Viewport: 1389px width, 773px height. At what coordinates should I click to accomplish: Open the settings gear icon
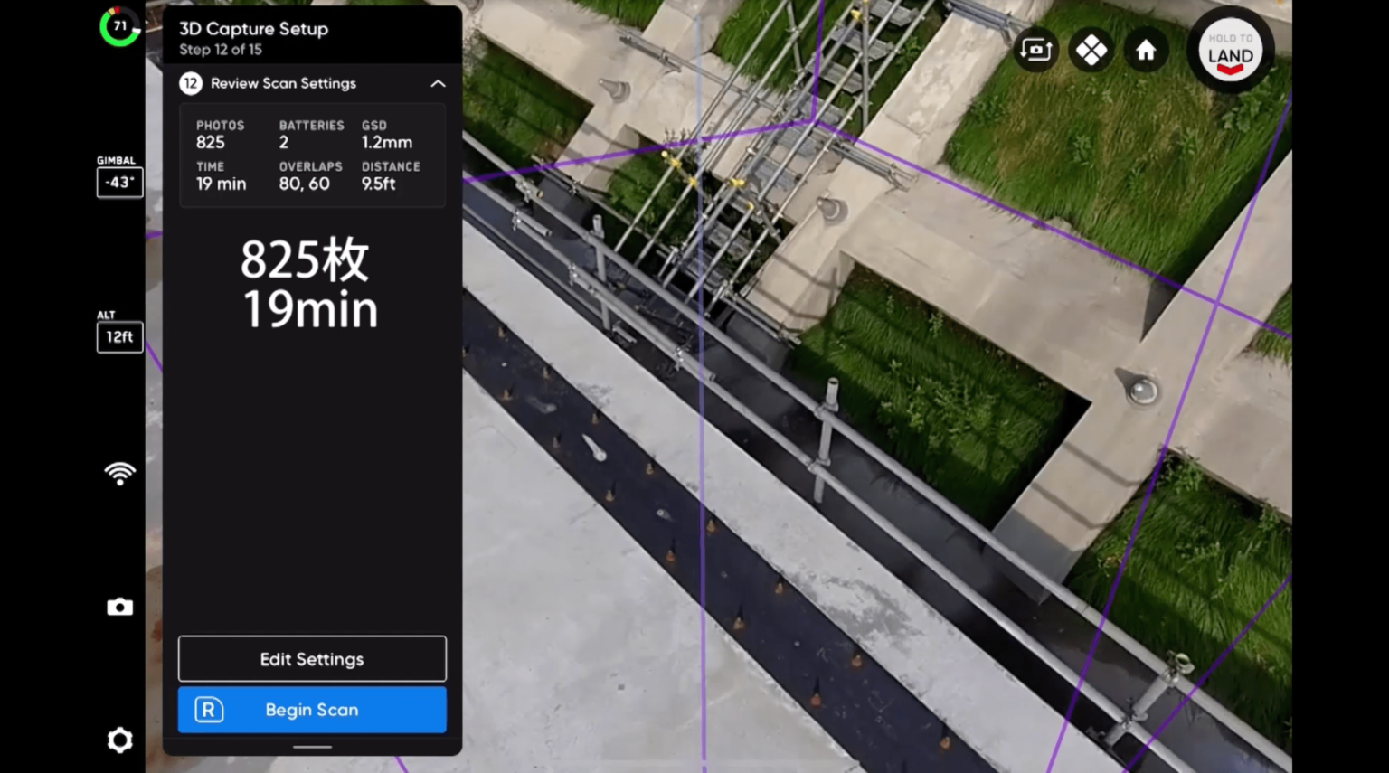119,740
